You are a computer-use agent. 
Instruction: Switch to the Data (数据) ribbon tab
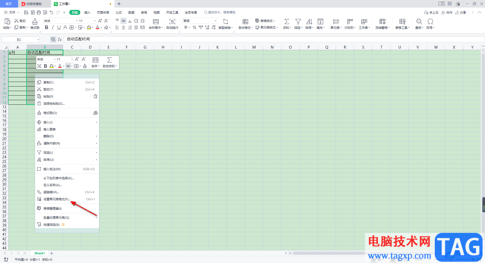[131, 12]
